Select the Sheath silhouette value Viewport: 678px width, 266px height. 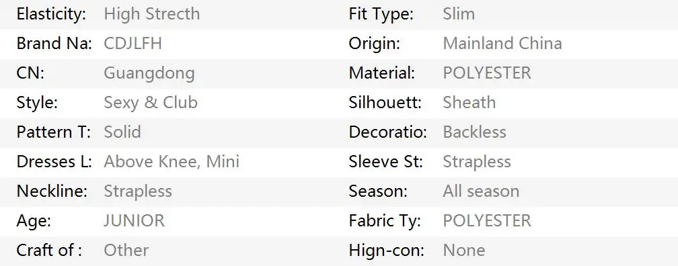point(469,103)
